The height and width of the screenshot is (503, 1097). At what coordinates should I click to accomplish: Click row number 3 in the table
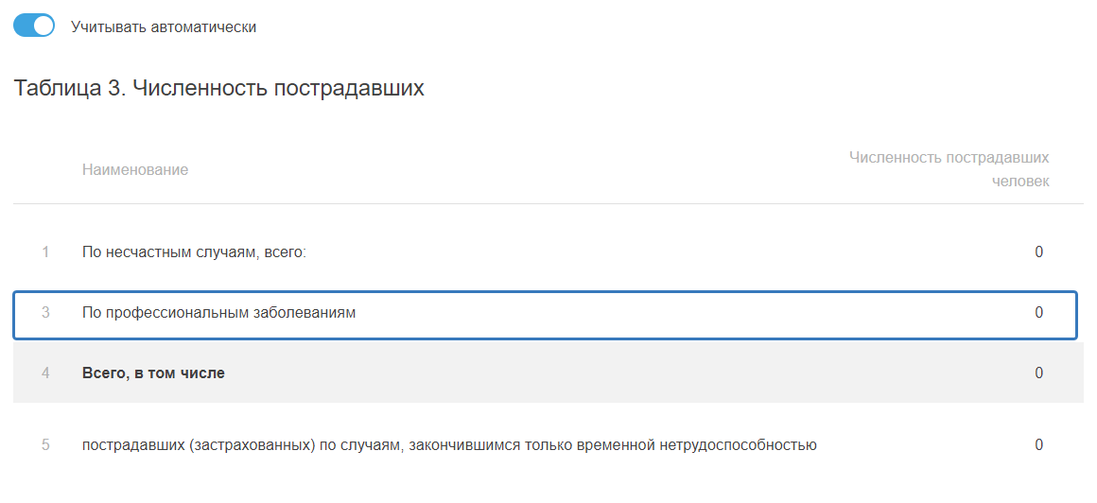pyautogui.click(x=45, y=312)
